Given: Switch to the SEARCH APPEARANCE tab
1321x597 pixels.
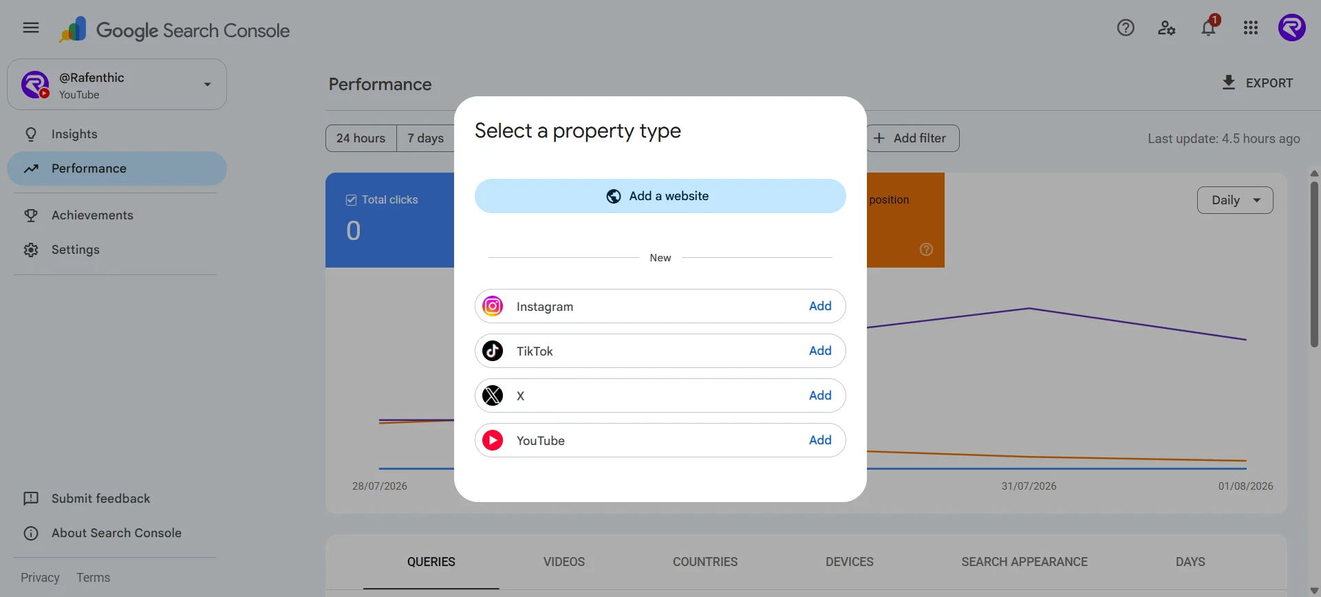Looking at the screenshot, I should (x=1024, y=562).
